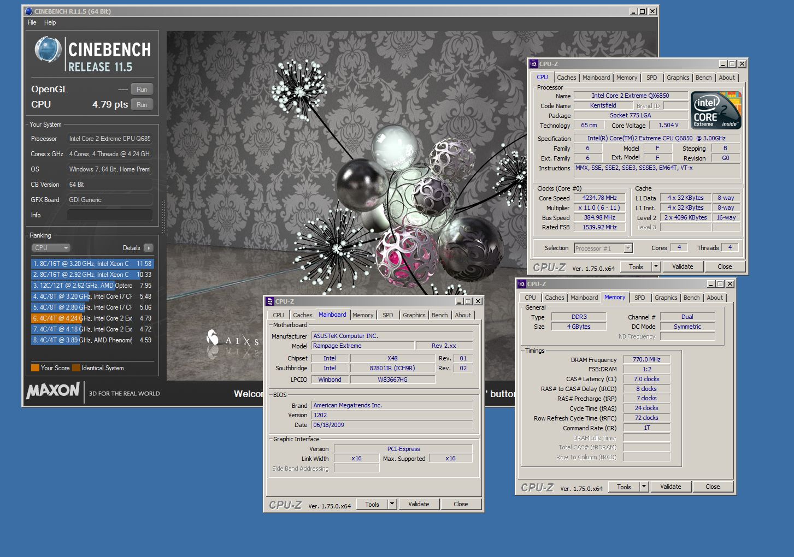
Task: Click Tools button in CPU-Z Memory window
Action: tap(624, 487)
